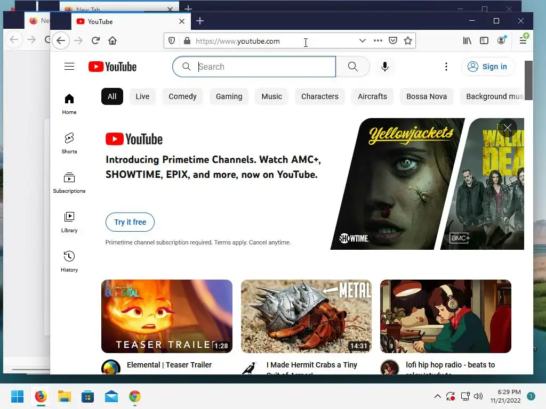Select the Aircrafts filter chip
Viewport: 546px width, 409px height.
[x=372, y=96]
